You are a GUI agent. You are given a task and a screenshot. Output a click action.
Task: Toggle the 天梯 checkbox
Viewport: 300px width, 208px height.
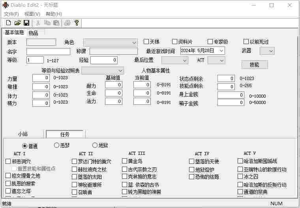[x=146, y=41]
